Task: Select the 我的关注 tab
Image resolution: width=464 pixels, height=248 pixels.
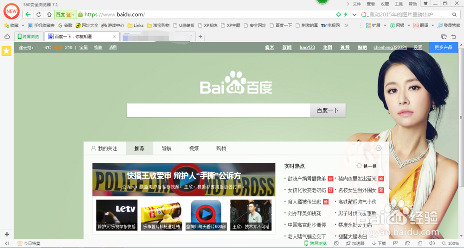Action: point(104,149)
